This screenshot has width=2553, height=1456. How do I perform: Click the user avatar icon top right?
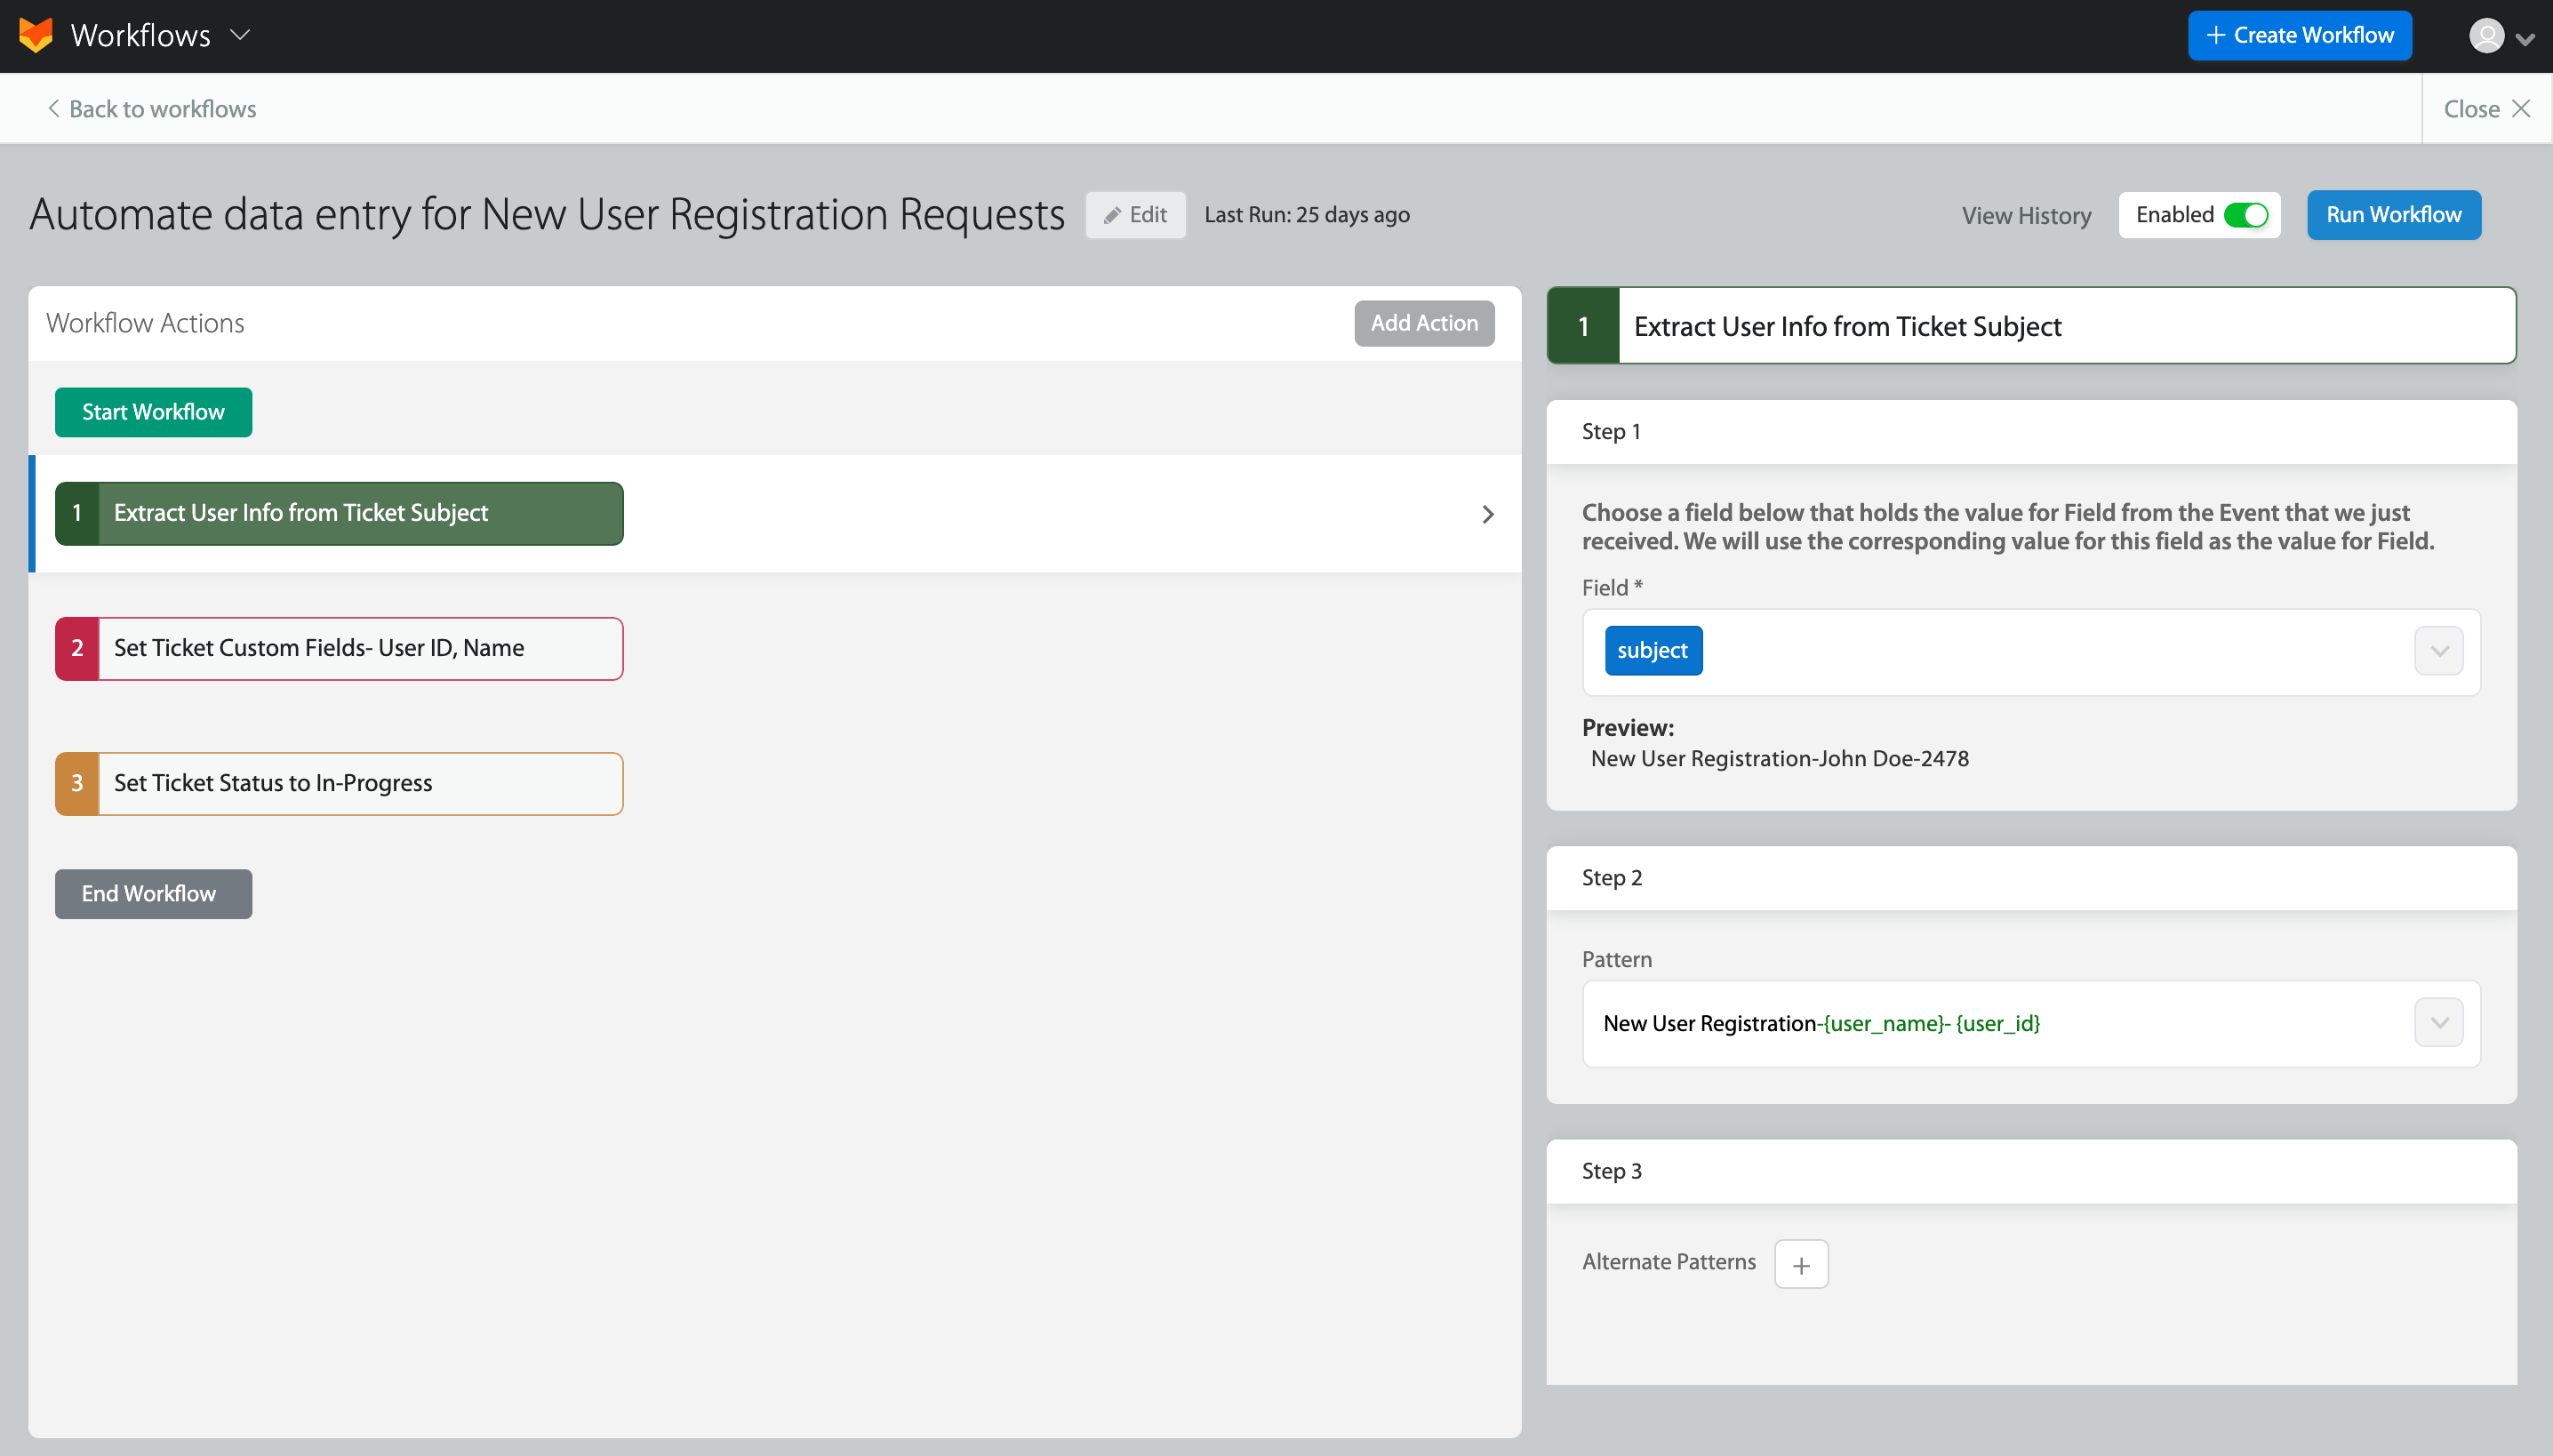(2486, 35)
